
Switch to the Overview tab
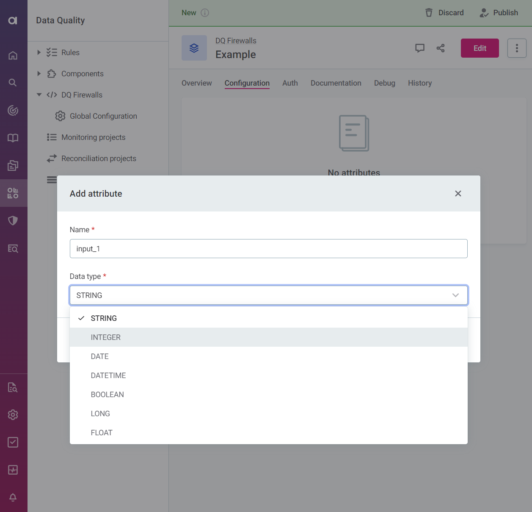click(196, 83)
